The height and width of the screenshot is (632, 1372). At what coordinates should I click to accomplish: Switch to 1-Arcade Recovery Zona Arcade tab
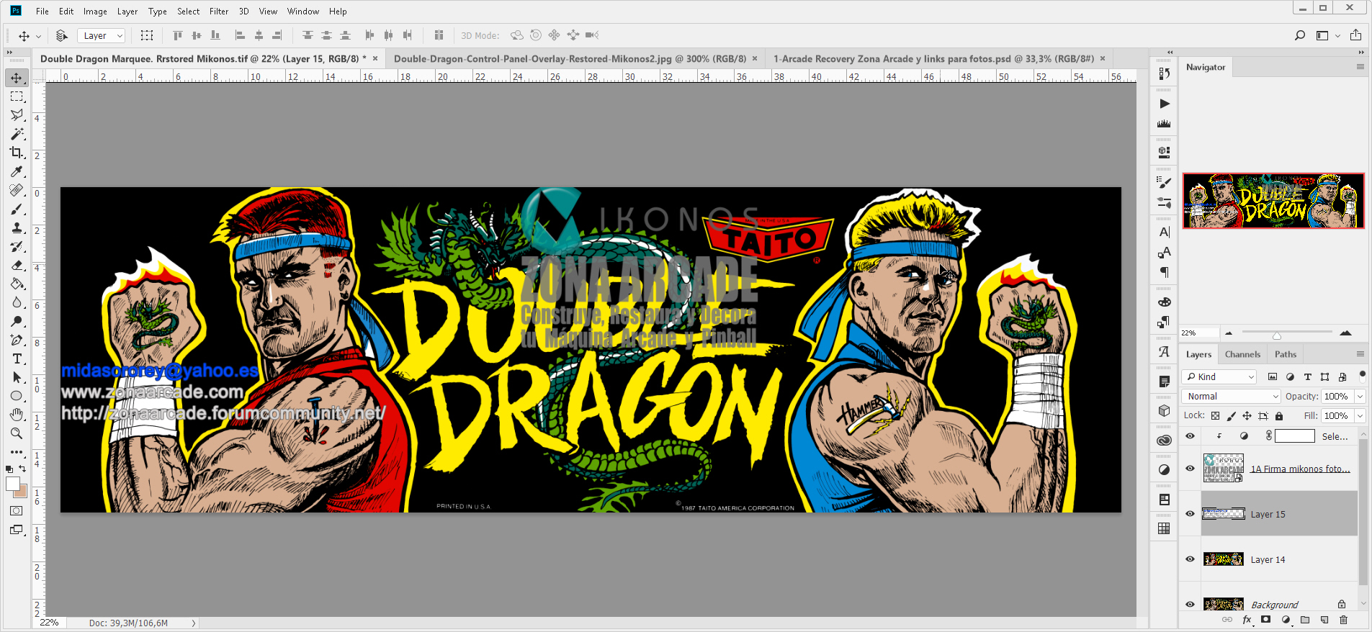(x=933, y=59)
